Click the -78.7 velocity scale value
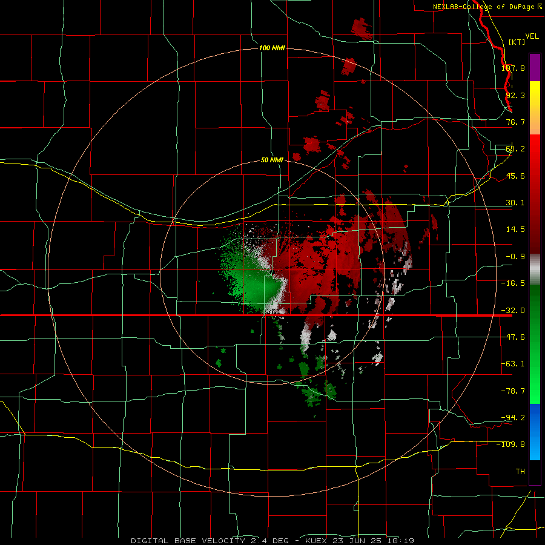 (513, 391)
